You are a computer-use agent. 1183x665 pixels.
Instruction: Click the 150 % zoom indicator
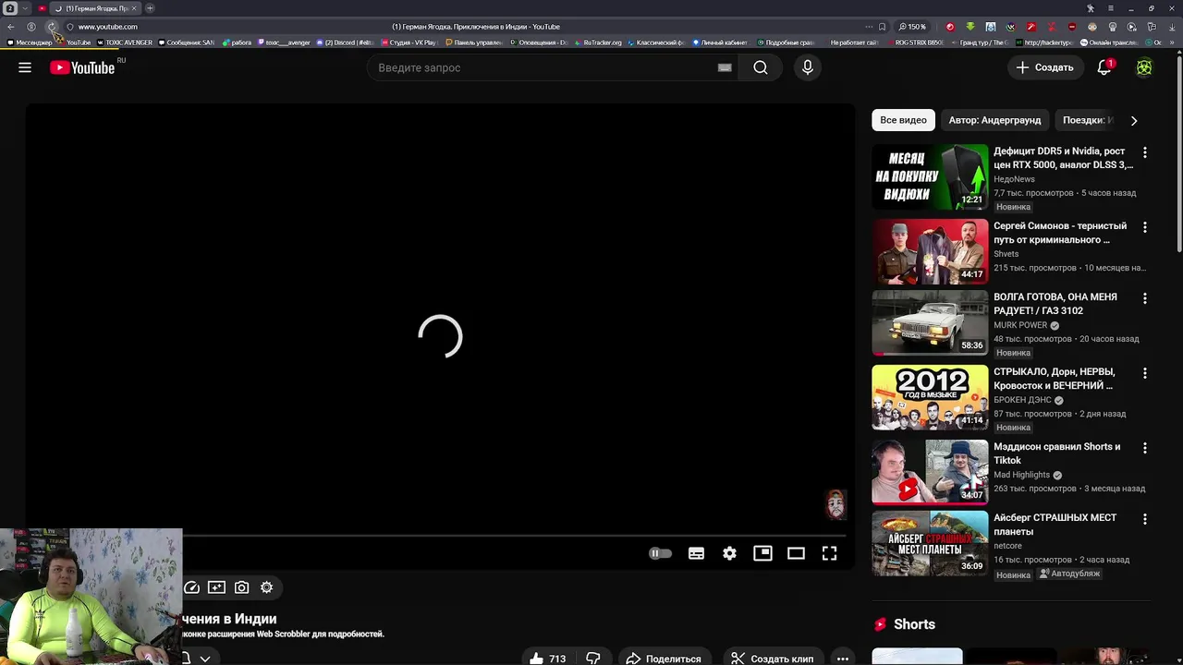pos(911,27)
